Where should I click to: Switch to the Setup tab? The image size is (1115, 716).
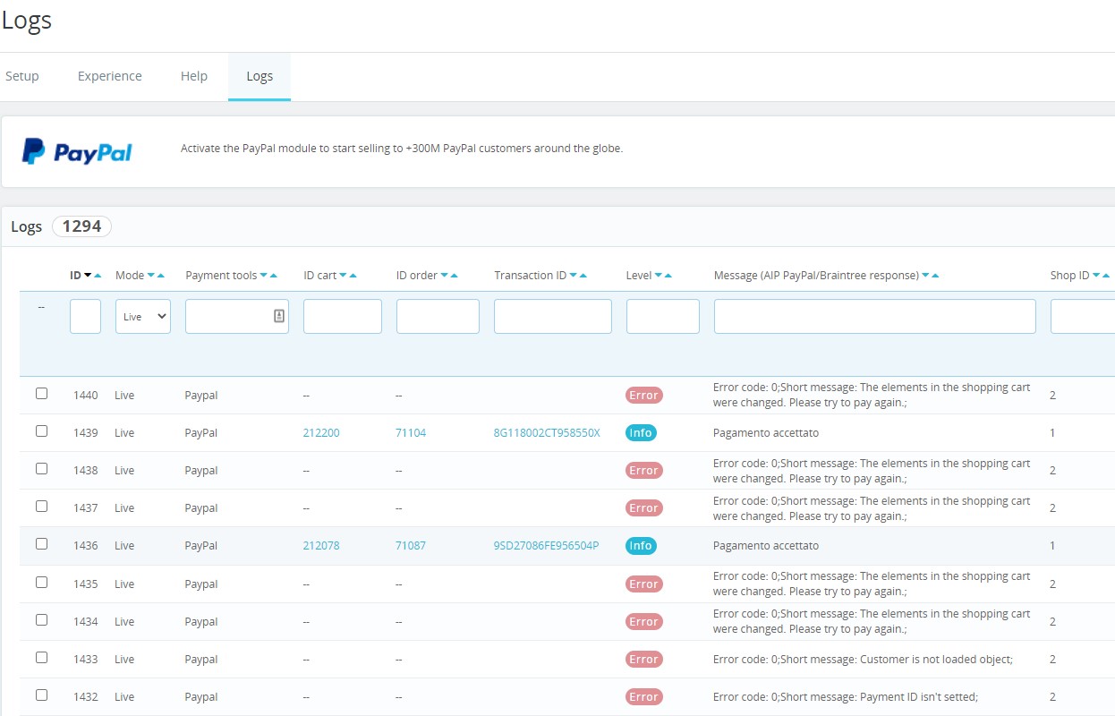(x=22, y=76)
